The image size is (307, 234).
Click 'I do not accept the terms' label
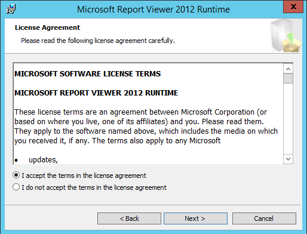94,187
